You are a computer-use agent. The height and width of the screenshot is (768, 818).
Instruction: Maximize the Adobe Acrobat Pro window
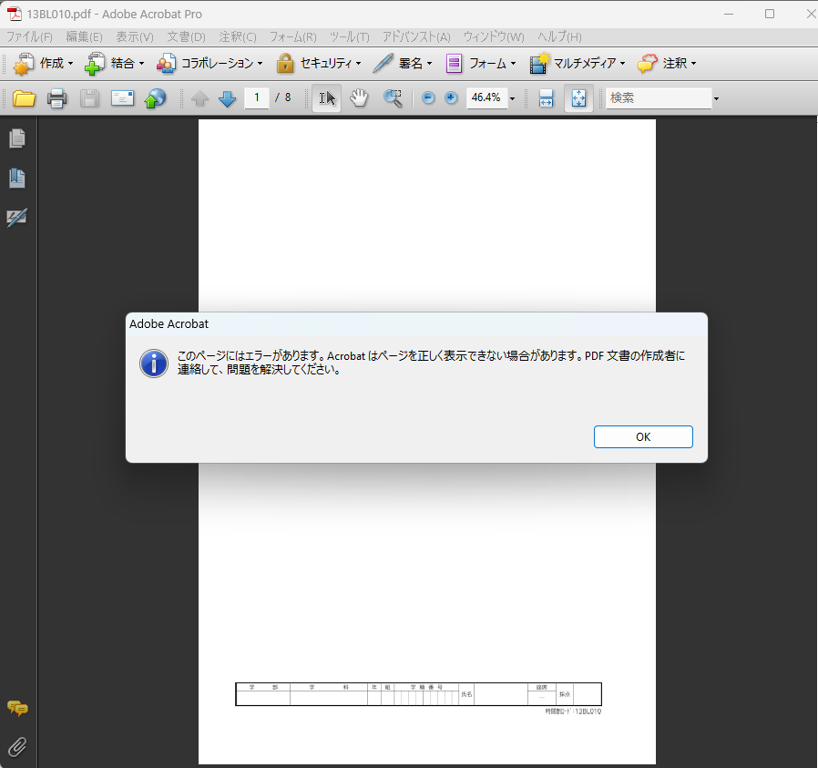[x=770, y=14]
